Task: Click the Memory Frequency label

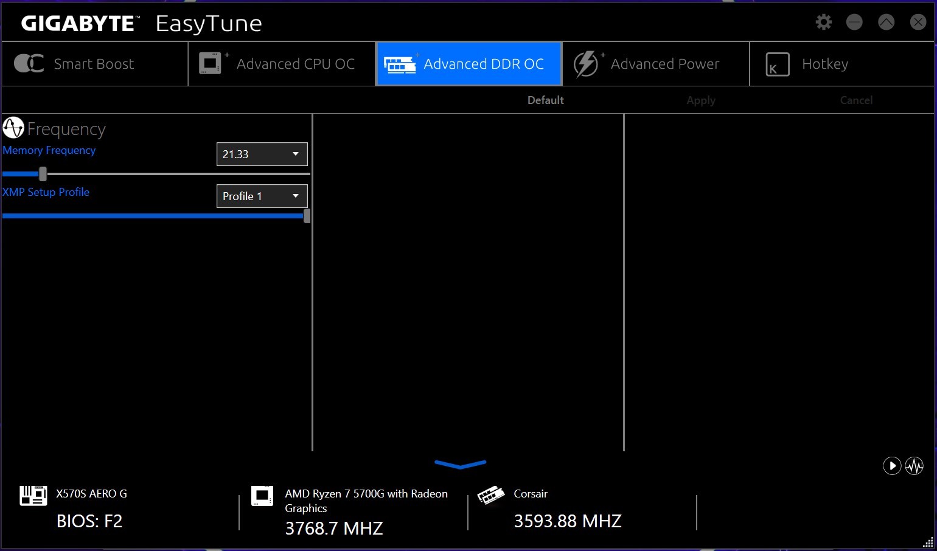Action: coord(49,150)
